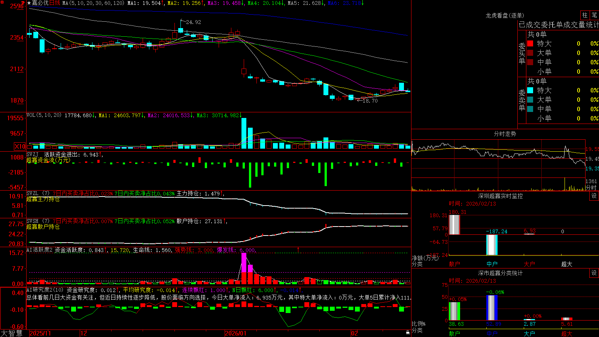
Task: Click 大户 category label in 分类统计 chart
Action: coord(529,333)
